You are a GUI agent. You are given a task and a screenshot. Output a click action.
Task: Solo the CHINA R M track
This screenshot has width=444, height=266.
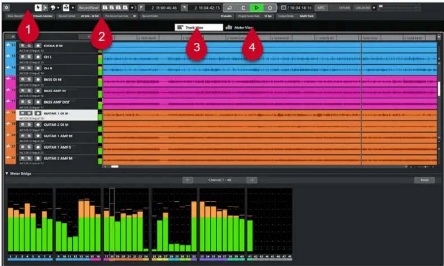[29, 45]
